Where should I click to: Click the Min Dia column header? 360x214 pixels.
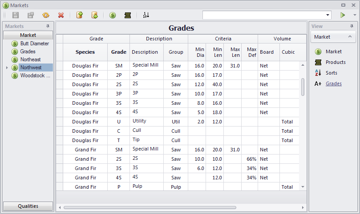tap(197, 52)
